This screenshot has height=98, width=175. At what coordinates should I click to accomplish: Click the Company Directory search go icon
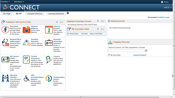click(146, 51)
